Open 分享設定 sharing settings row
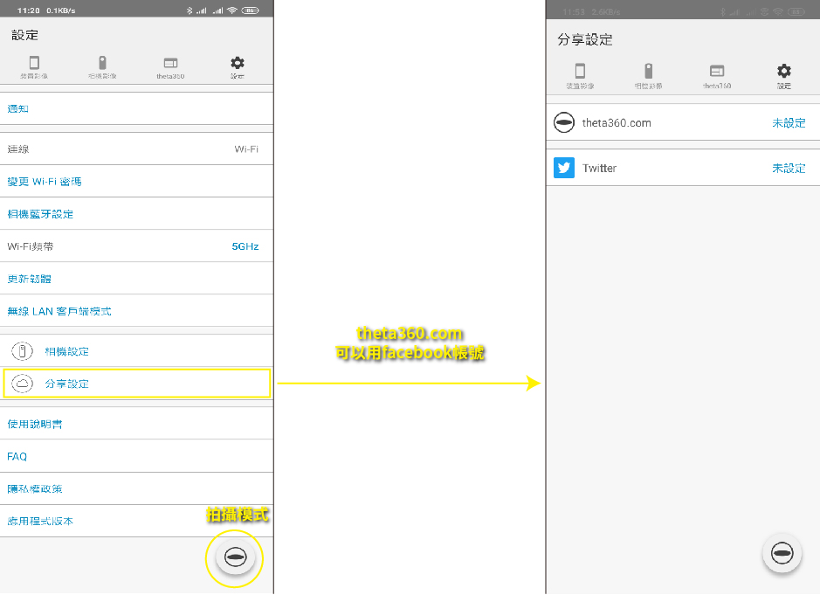The image size is (820, 595). 137,384
